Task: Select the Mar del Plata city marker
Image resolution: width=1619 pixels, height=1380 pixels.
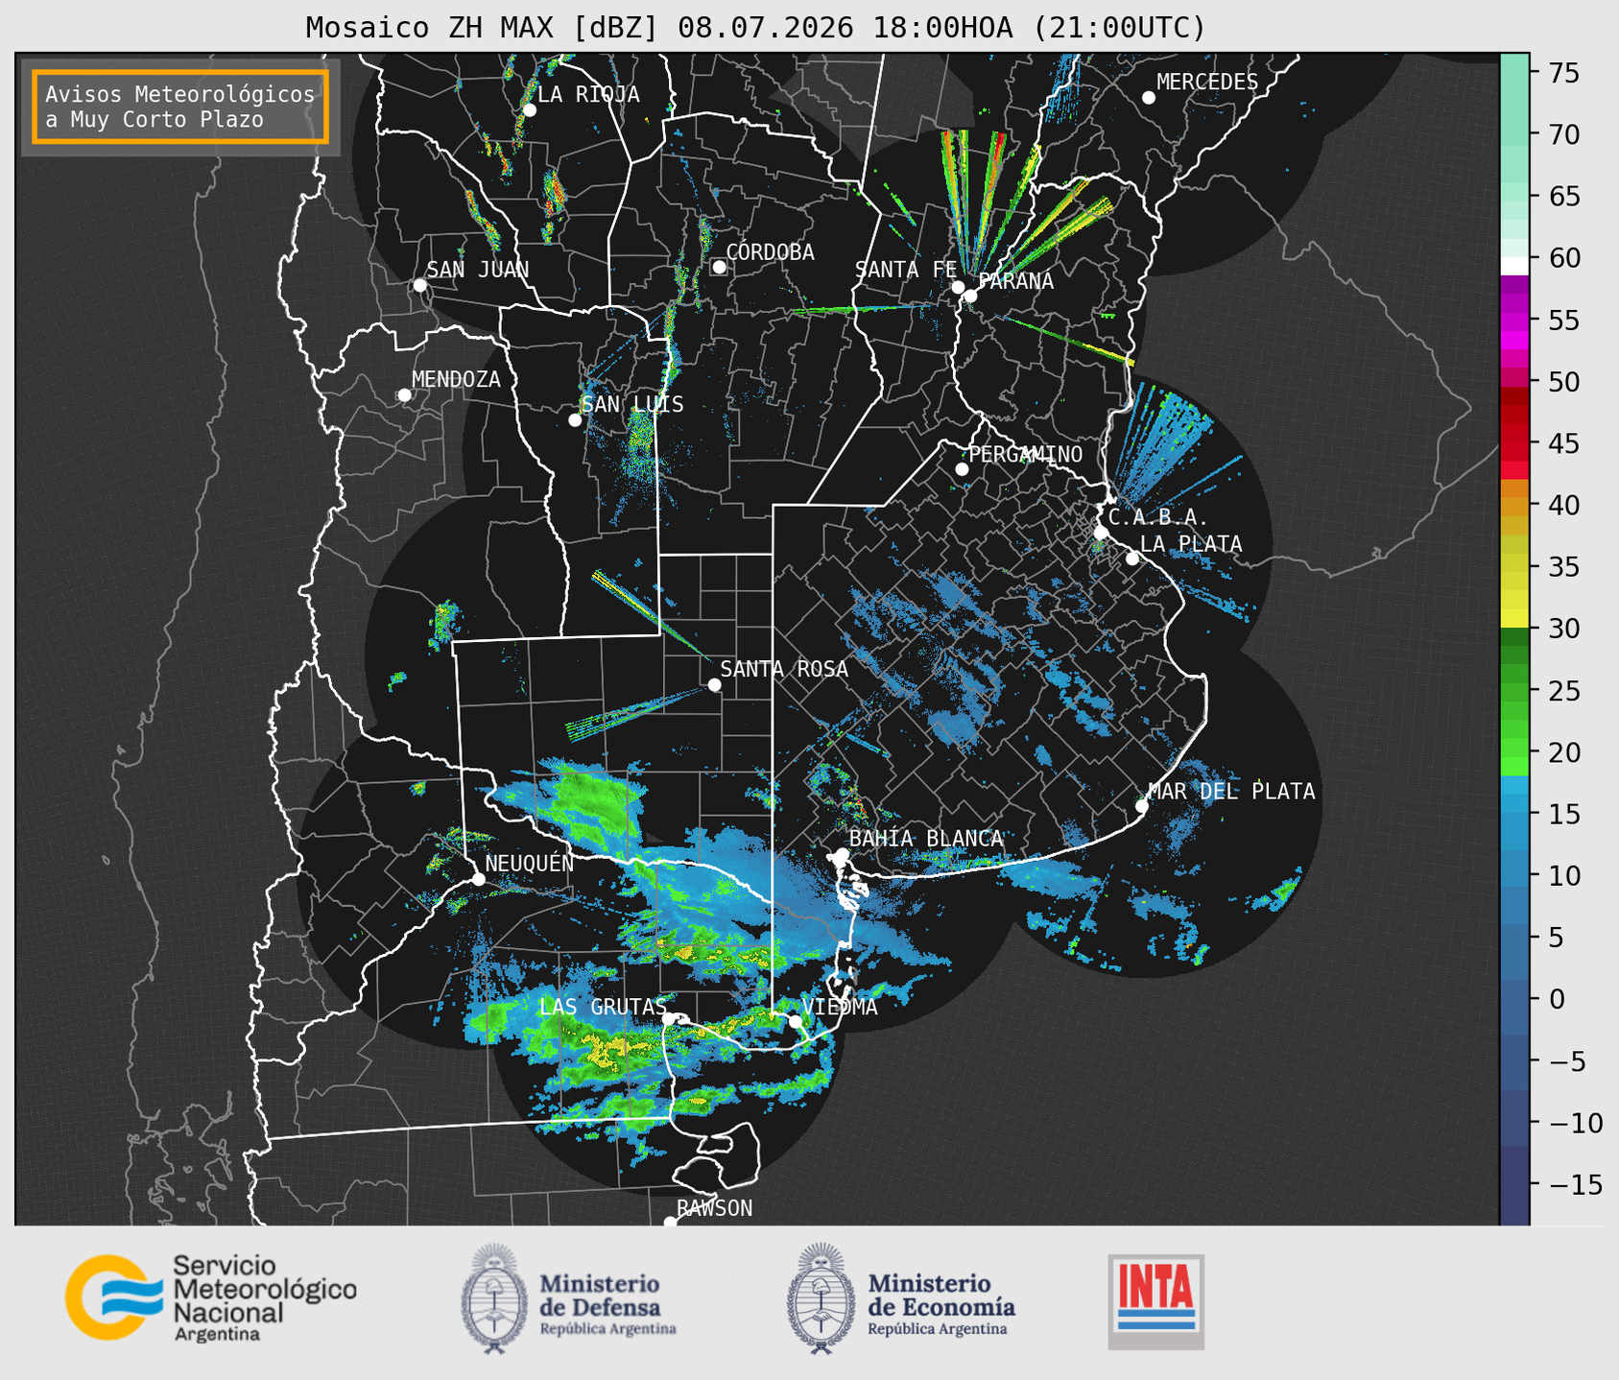Action: tap(1142, 806)
